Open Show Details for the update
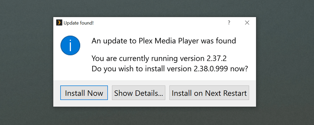This screenshot has width=314, height=125. [138, 93]
